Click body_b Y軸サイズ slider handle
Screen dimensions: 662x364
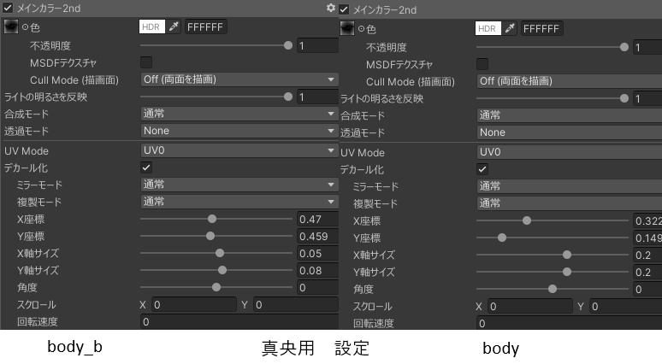(x=222, y=270)
